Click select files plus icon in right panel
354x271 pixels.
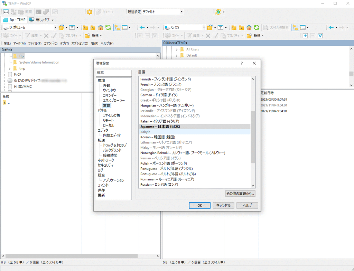305,36
